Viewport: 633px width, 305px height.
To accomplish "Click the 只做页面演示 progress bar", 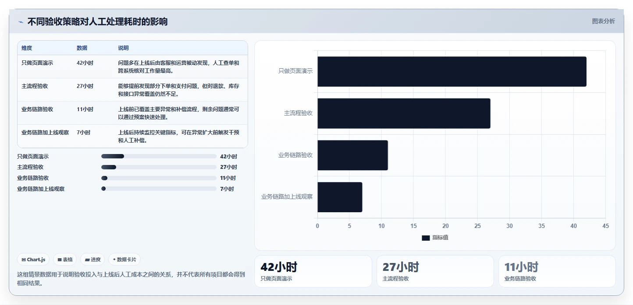I will point(159,156).
